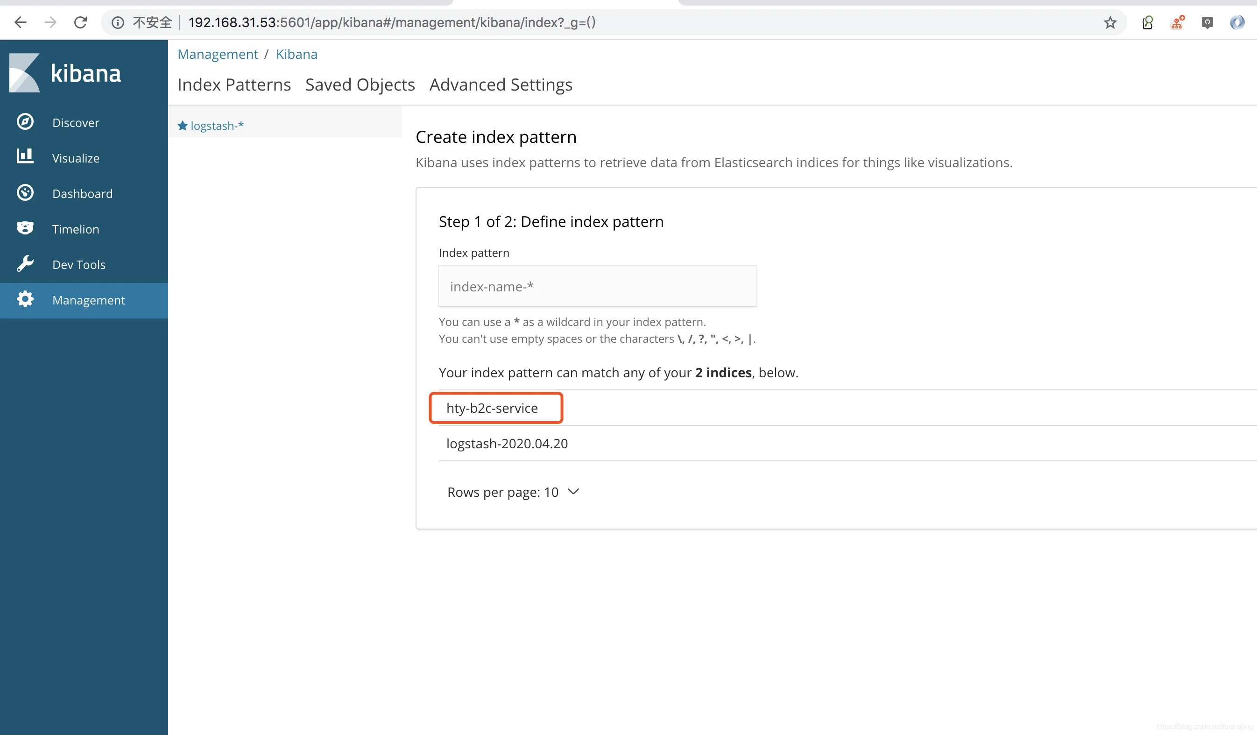Screen dimensions: 1257x735
Task: Click the 2 indices bold text
Action: coord(723,373)
